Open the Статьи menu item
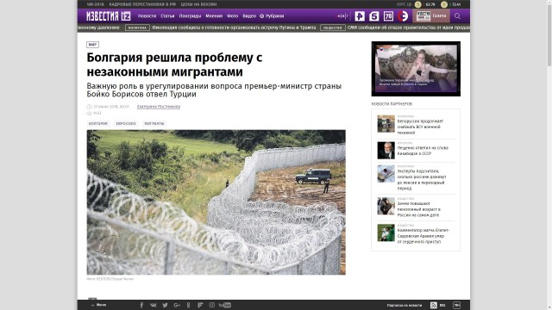Image resolution: width=552 pixels, height=310 pixels. point(167,15)
